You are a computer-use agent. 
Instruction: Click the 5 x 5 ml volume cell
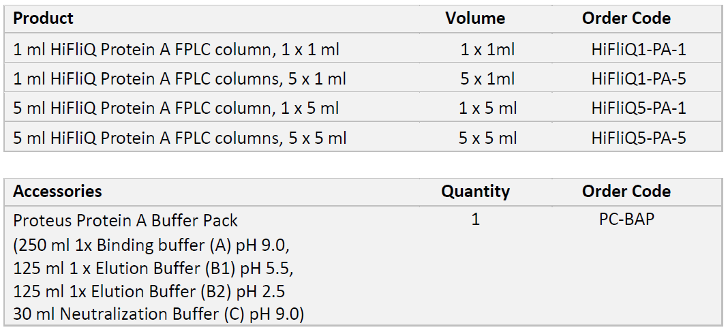tap(487, 138)
